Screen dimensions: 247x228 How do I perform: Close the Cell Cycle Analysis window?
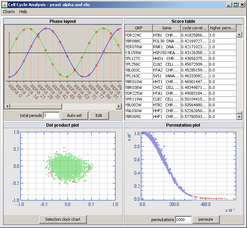[242, 5]
